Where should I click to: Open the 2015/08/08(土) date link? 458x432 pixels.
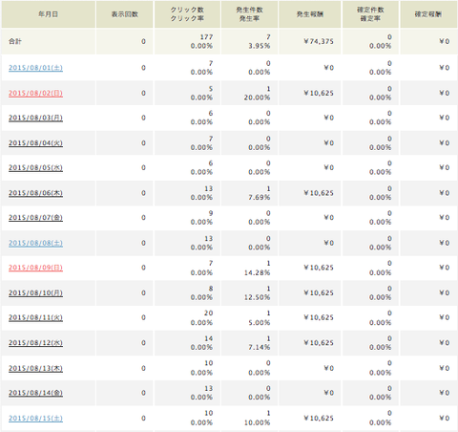[35, 243]
